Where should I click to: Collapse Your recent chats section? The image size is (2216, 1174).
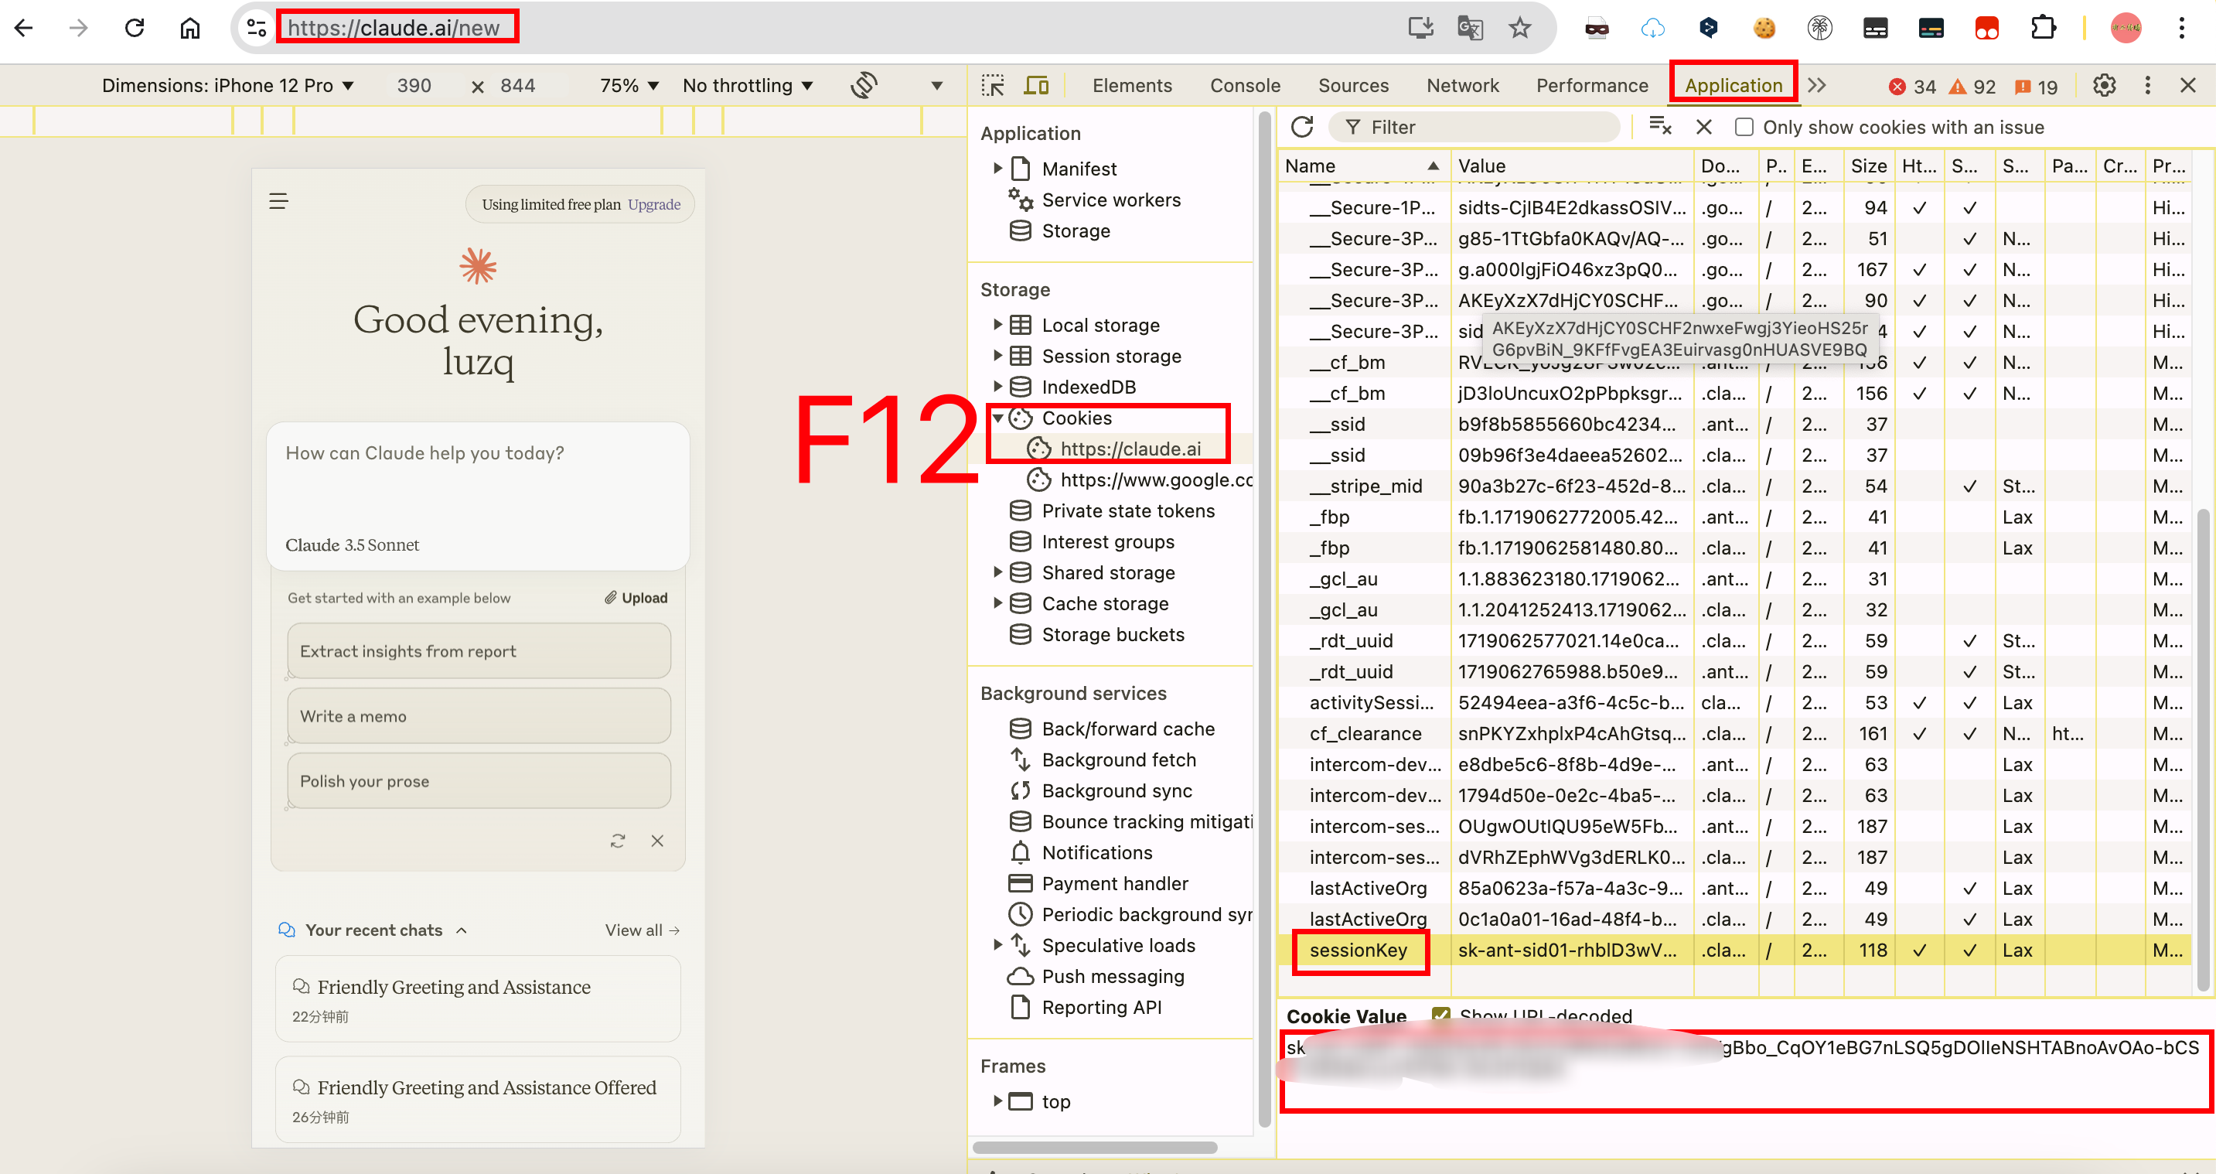coord(461,930)
